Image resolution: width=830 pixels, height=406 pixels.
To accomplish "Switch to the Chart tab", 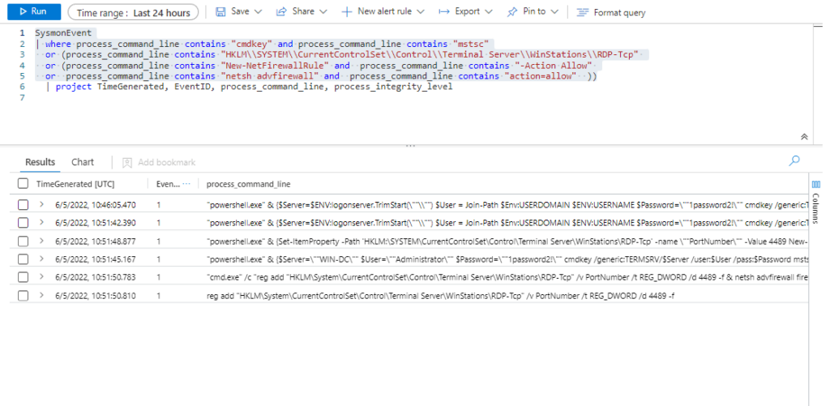I will (83, 162).
